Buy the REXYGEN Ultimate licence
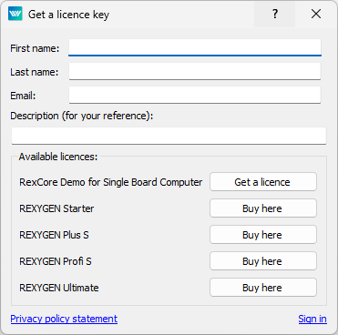The image size is (338, 335). click(x=263, y=288)
